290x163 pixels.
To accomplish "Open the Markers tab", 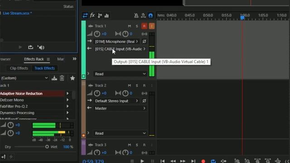I will click(x=60, y=59).
